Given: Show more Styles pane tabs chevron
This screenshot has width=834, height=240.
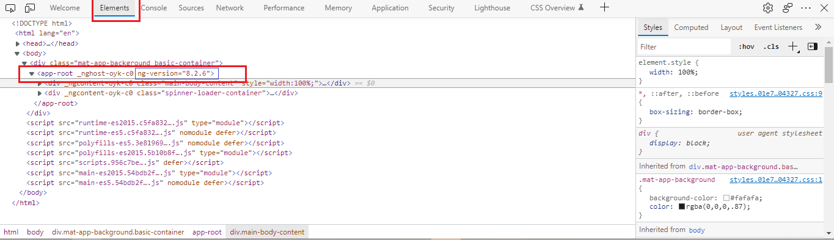Looking at the screenshot, I should [x=818, y=27].
